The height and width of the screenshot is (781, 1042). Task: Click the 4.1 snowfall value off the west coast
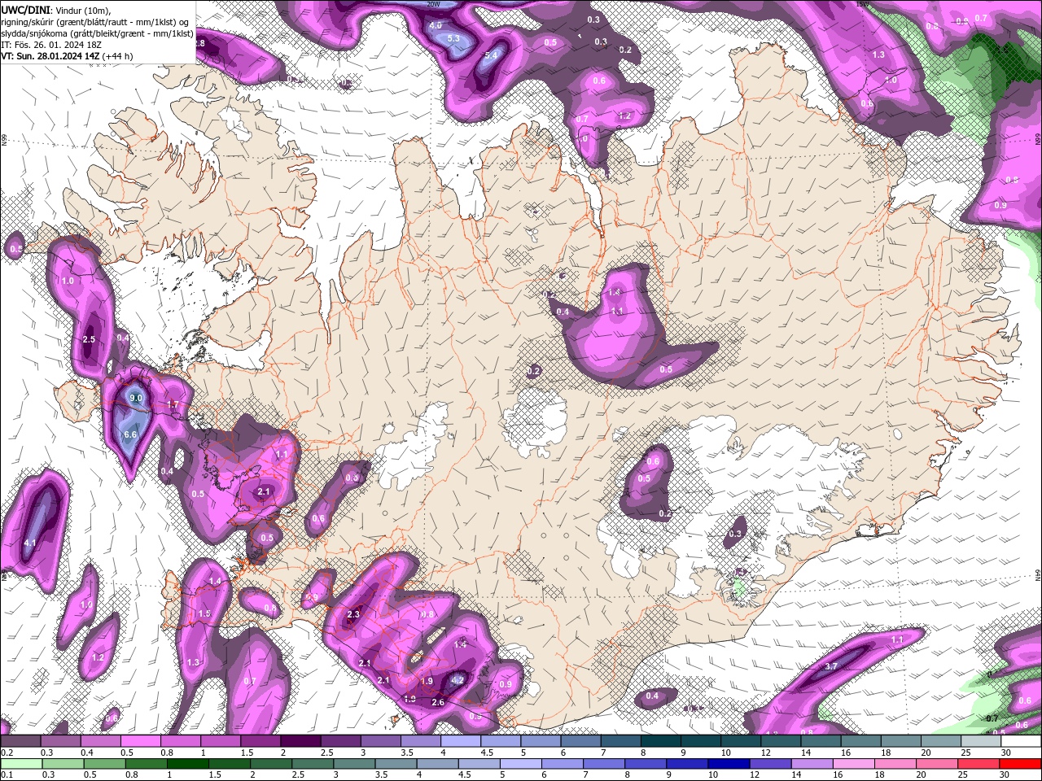point(30,543)
